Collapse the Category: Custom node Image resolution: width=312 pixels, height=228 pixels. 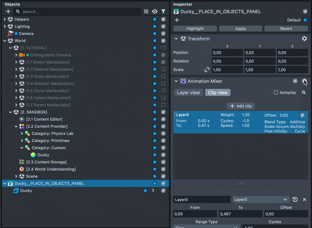point(22,148)
